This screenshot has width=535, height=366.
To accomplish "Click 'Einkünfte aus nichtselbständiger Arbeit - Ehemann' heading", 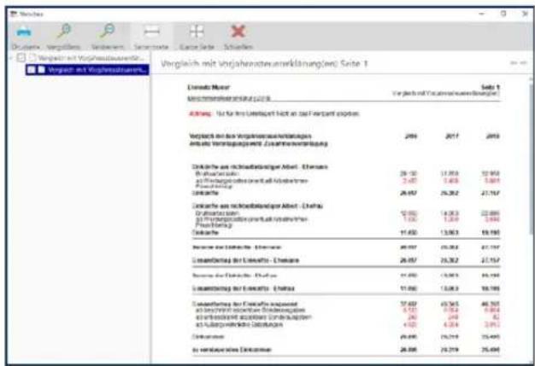I will tap(260, 167).
